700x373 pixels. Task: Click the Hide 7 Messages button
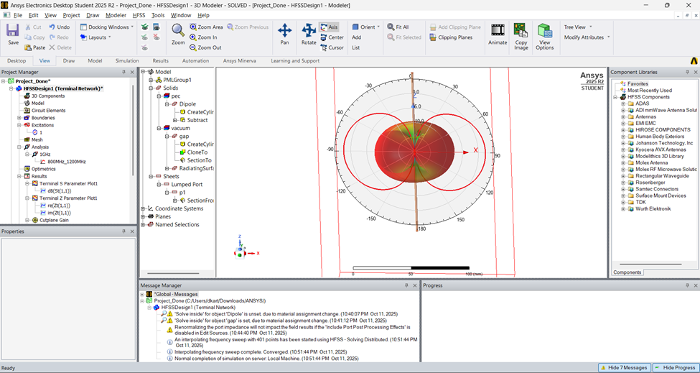coord(624,368)
